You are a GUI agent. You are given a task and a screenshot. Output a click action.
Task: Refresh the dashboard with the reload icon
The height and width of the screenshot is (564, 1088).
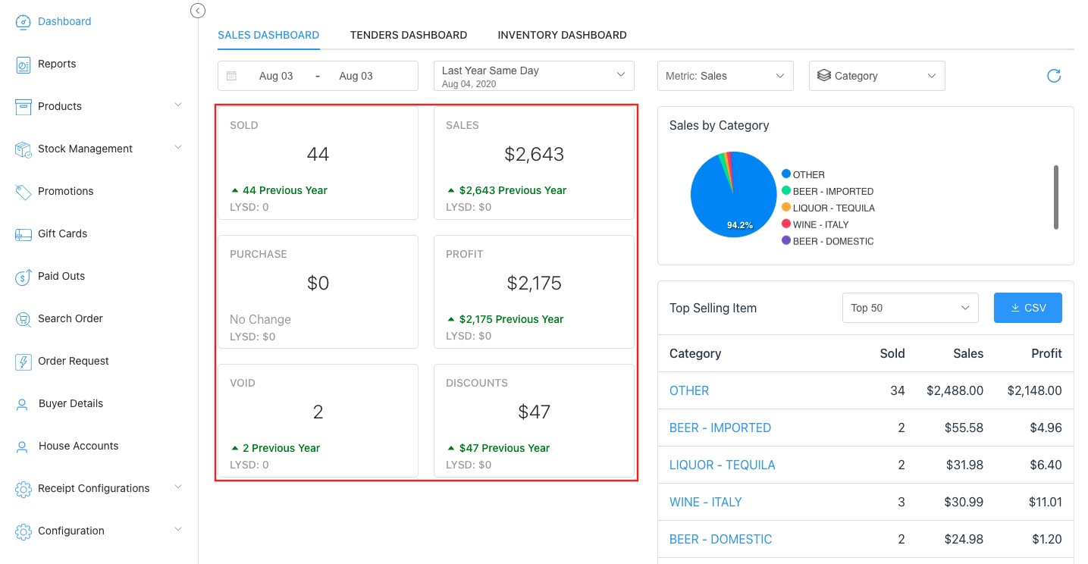click(1053, 76)
